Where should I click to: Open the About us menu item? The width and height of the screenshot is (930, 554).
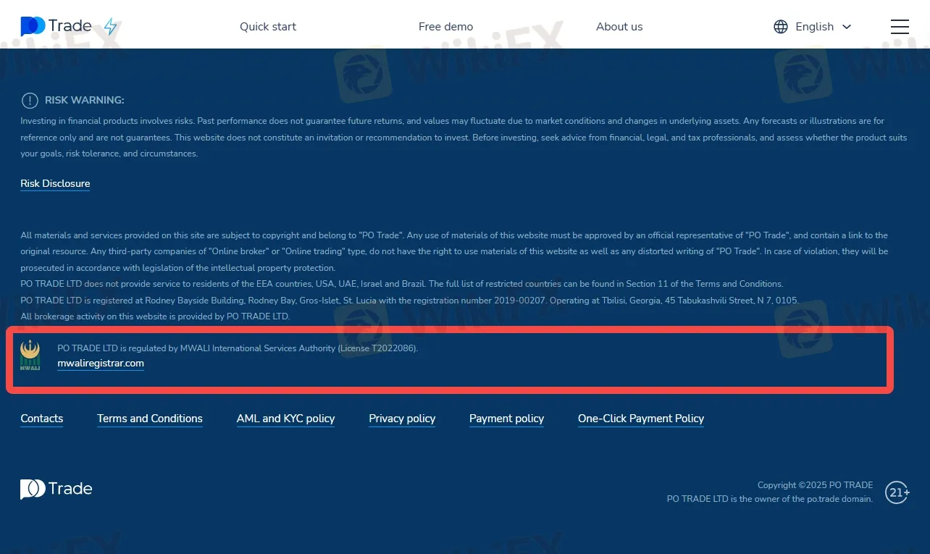click(619, 27)
